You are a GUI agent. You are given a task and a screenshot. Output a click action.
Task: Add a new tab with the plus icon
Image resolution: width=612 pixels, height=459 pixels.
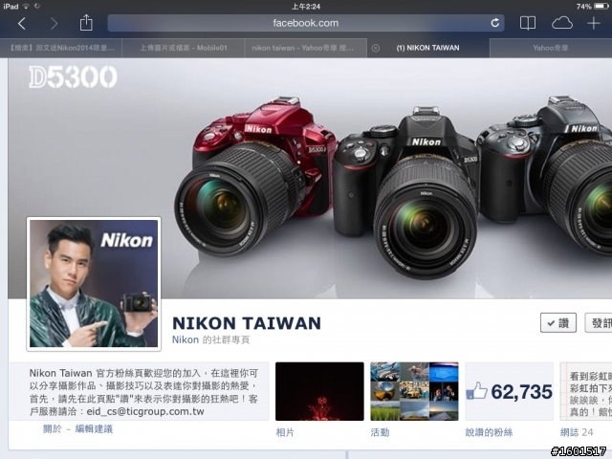pyautogui.click(x=593, y=23)
